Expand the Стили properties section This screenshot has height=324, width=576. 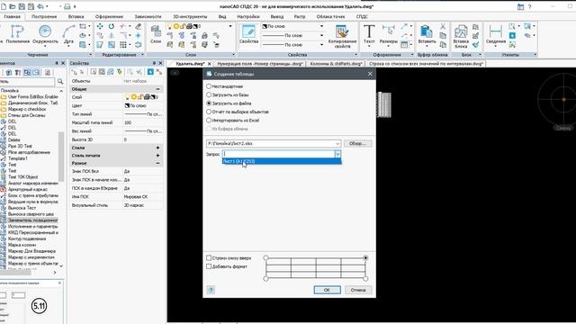158,148
